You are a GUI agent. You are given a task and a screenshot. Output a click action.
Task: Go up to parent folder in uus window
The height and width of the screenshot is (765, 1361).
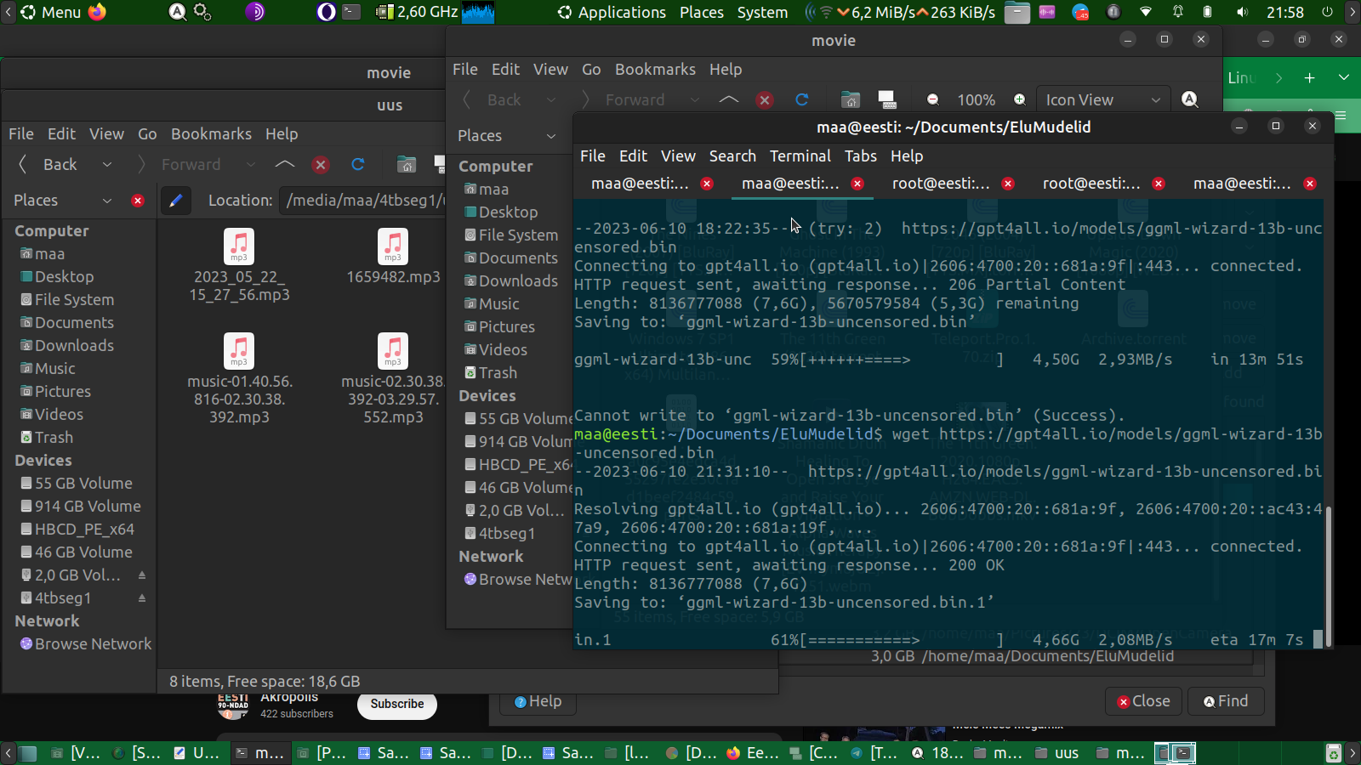tap(285, 165)
